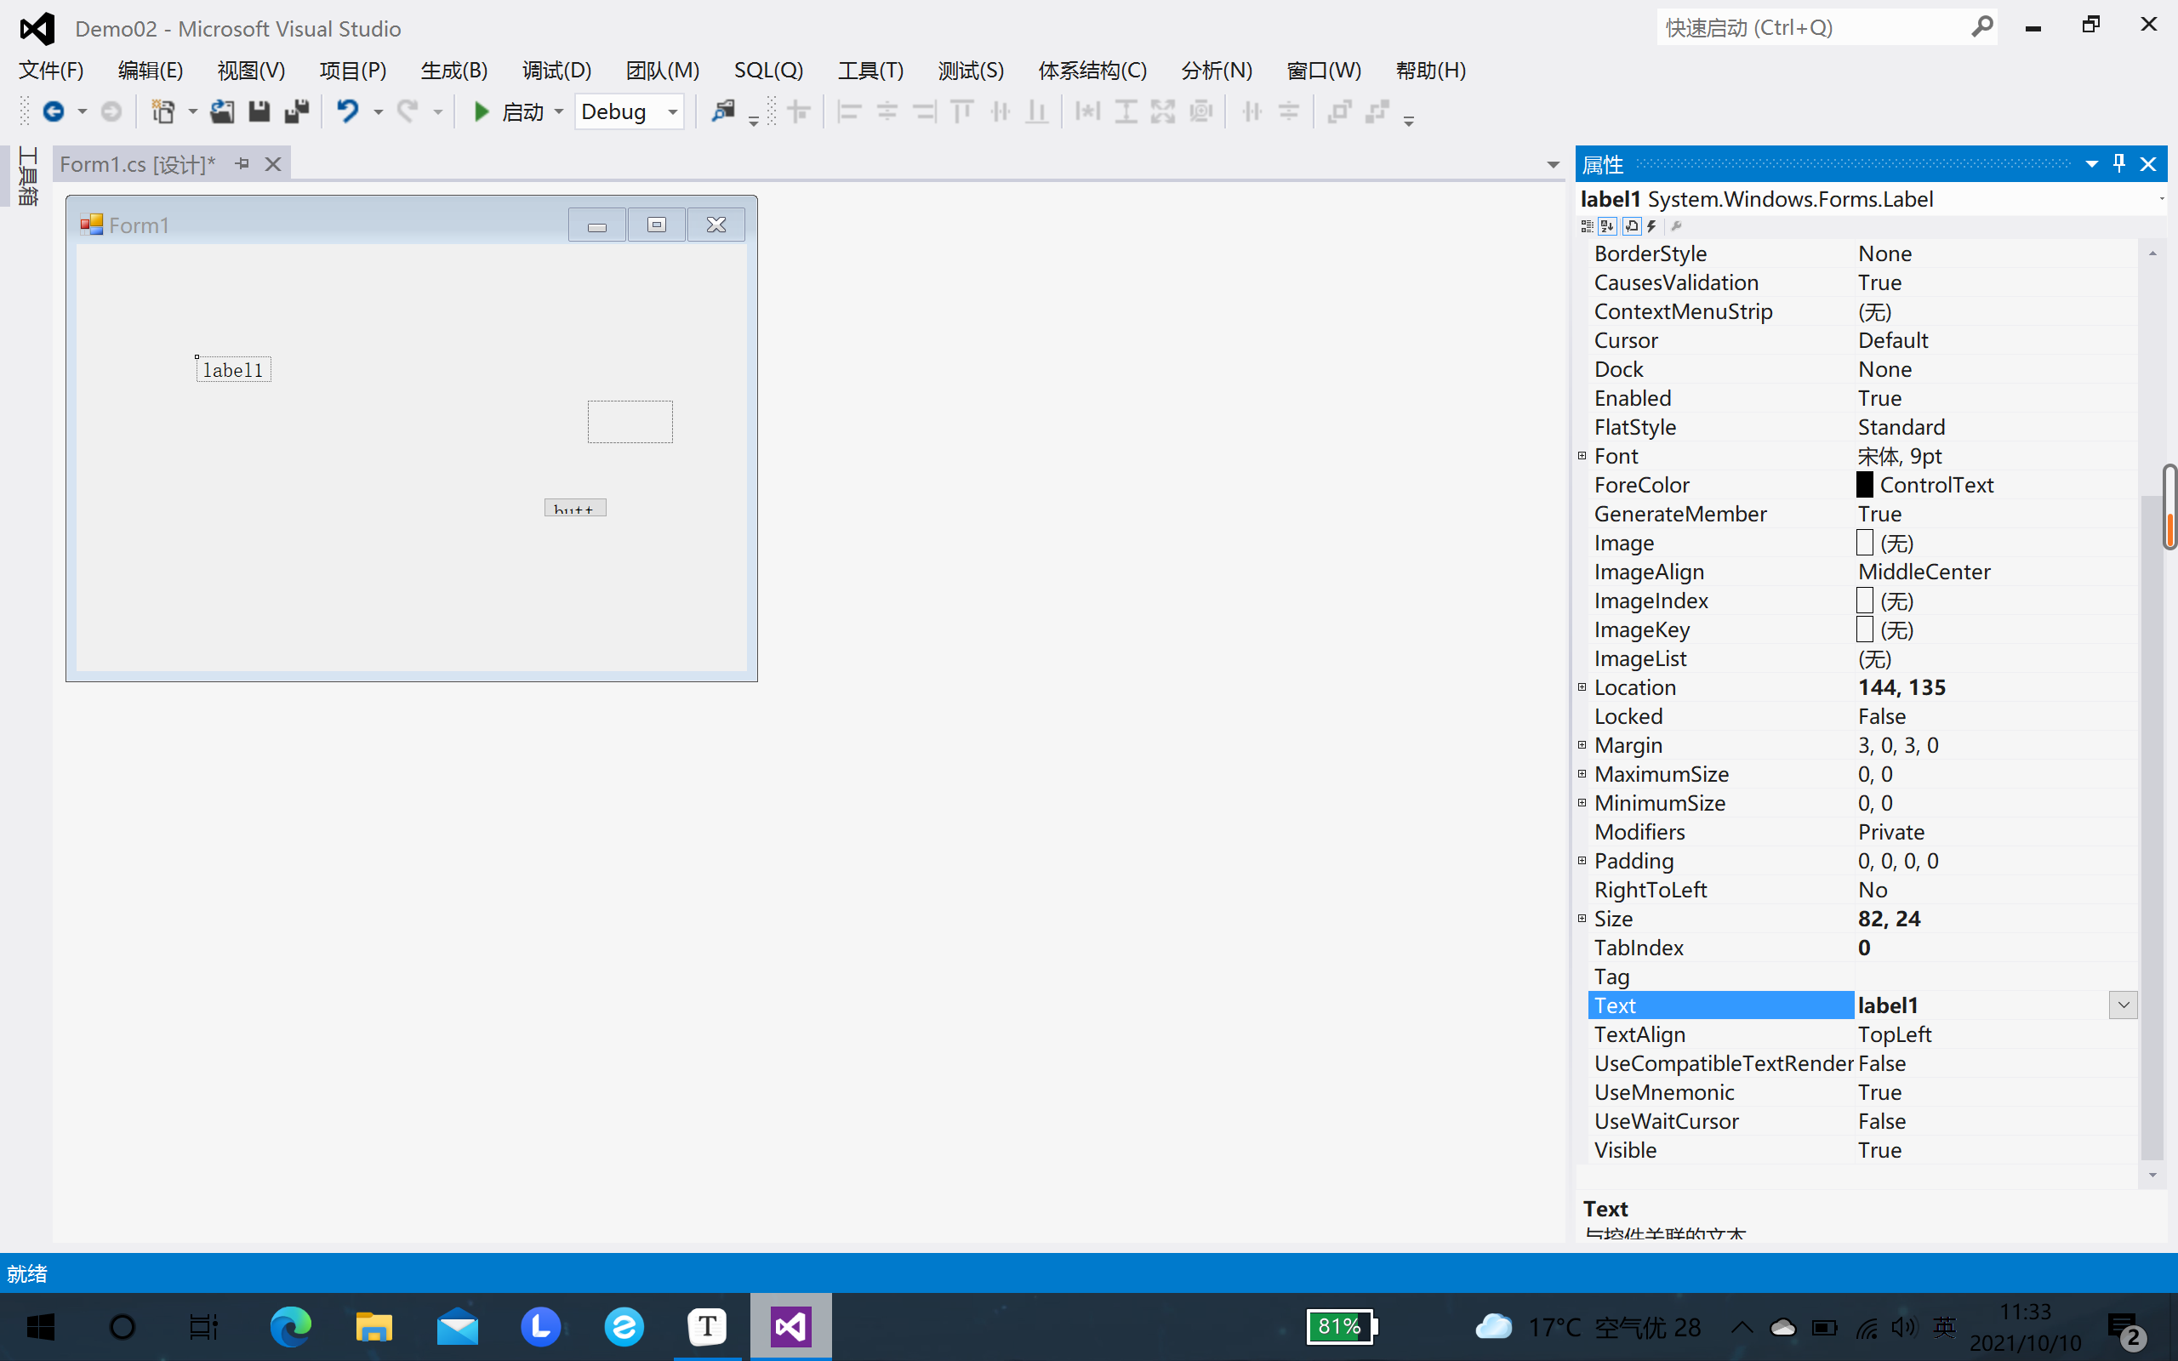Open object selector dropdown for label1
This screenshot has height=1361, width=2178.
click(2161, 199)
